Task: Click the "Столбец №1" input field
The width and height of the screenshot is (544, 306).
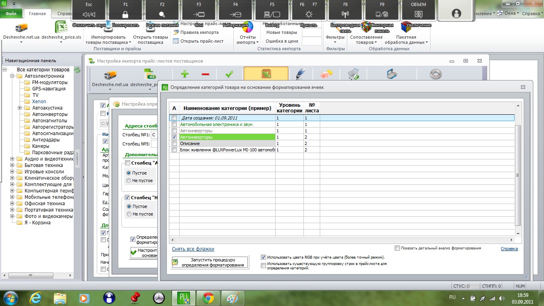Action: click(153, 135)
